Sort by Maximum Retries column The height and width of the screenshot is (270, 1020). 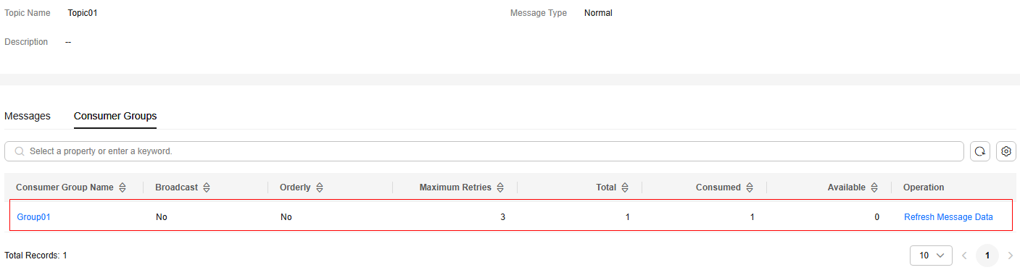tap(501, 187)
